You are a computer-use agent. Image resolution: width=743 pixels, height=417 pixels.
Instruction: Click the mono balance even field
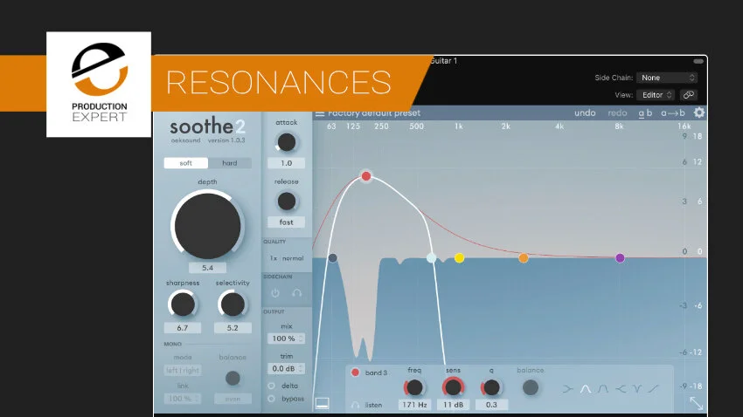tap(233, 399)
